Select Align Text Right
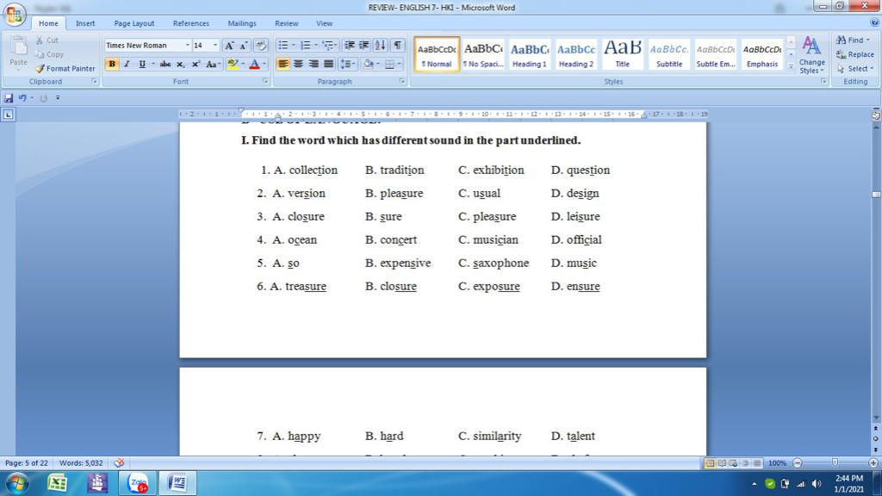Image resolution: width=882 pixels, height=496 pixels. (x=314, y=64)
